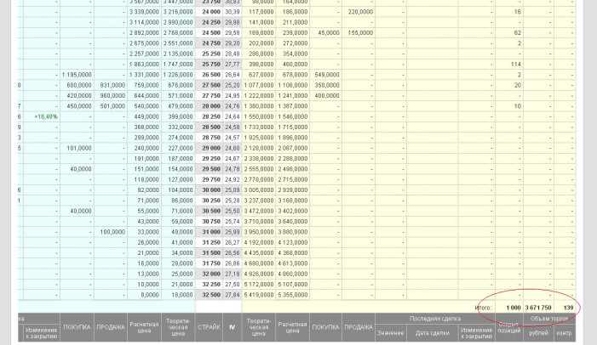Click open positions value 20

[518, 85]
